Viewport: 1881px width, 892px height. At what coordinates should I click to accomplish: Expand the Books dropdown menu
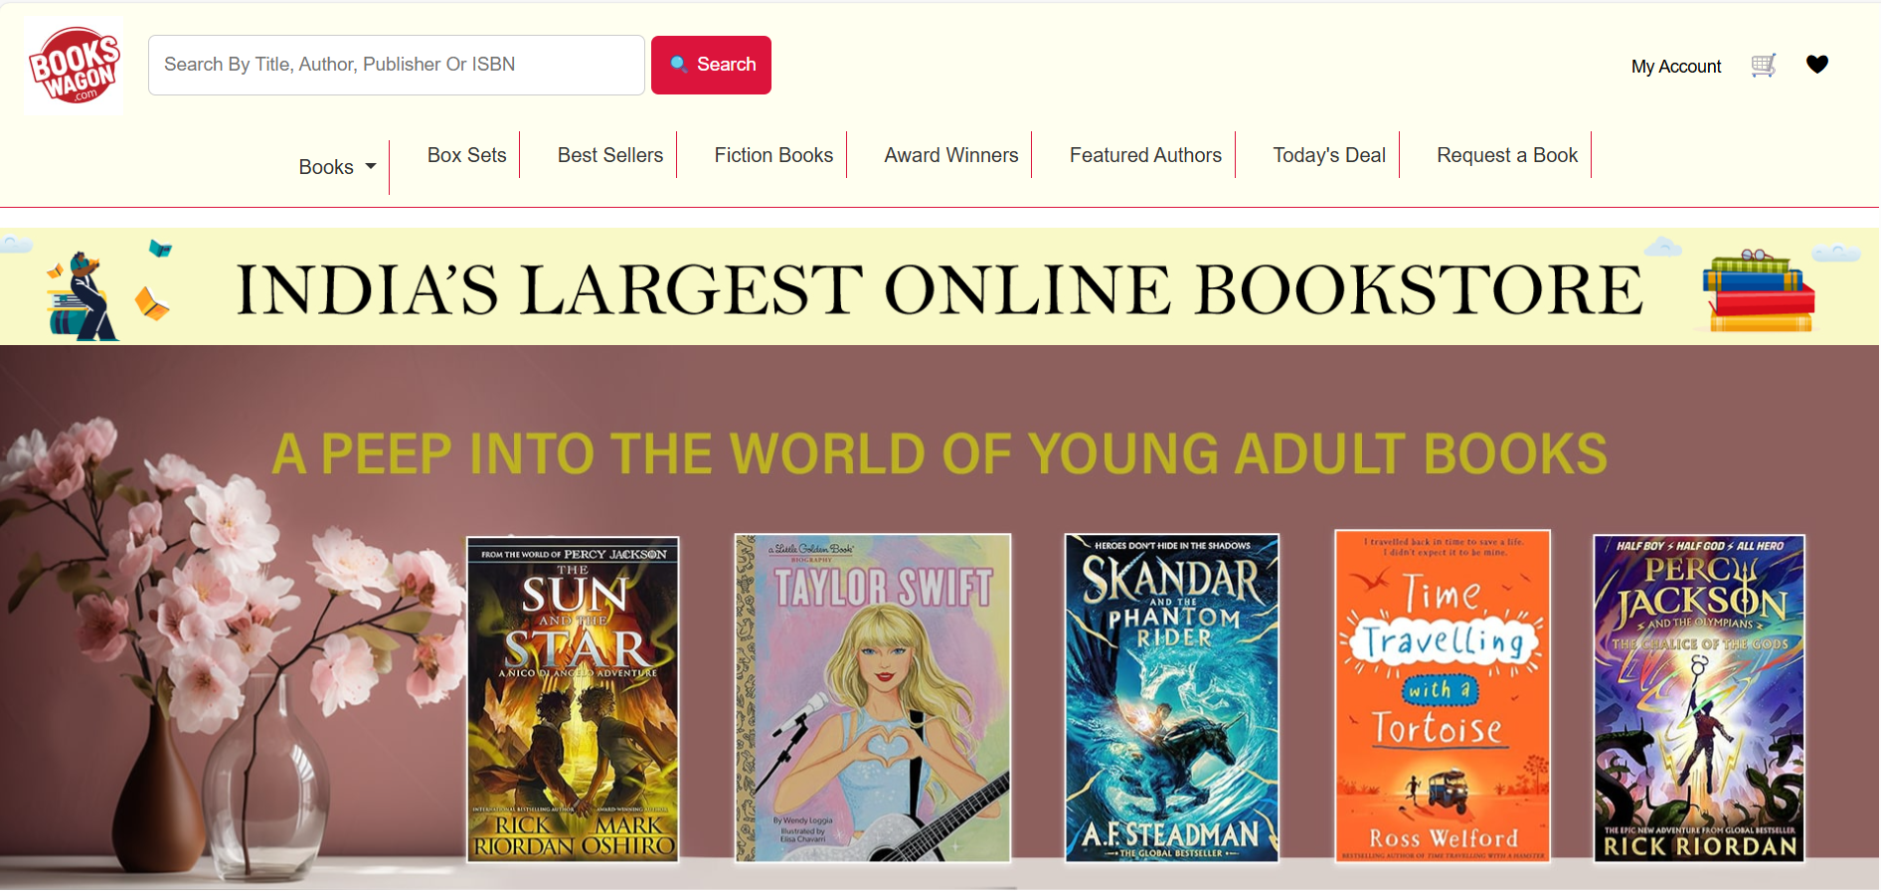[337, 167]
